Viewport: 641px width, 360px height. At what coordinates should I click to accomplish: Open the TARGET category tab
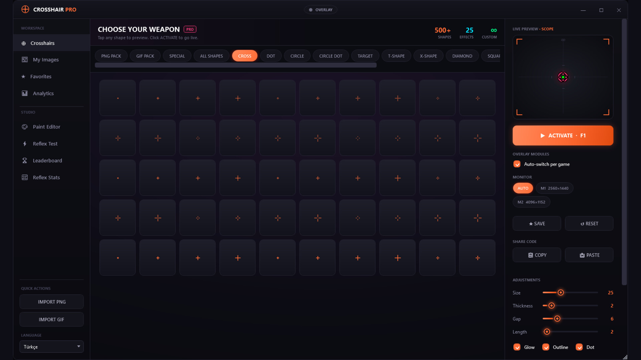tap(365, 56)
